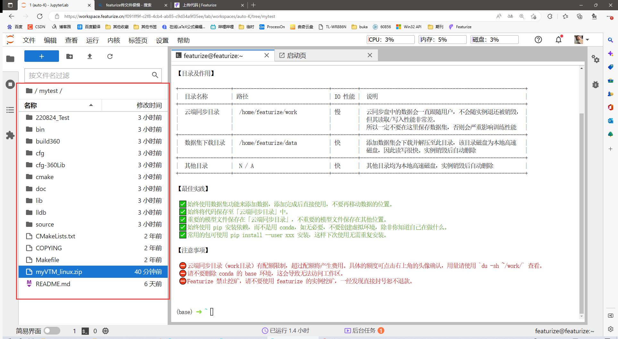
Task: Click the terminal scrollbar
Action: [x=581, y=213]
